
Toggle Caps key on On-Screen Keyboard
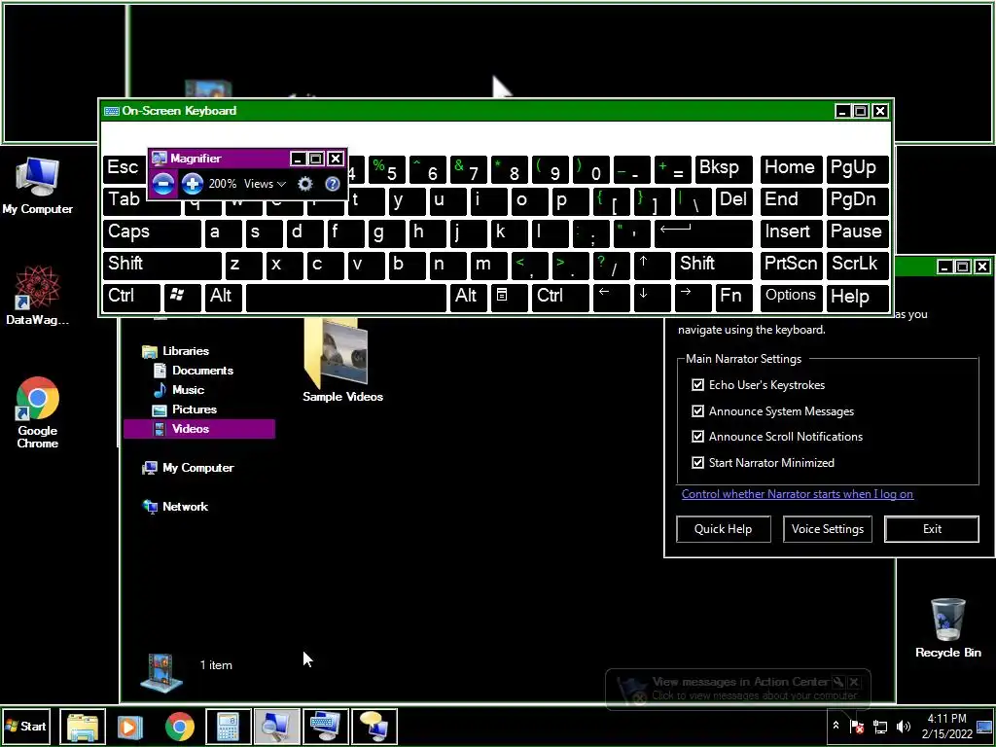(151, 232)
